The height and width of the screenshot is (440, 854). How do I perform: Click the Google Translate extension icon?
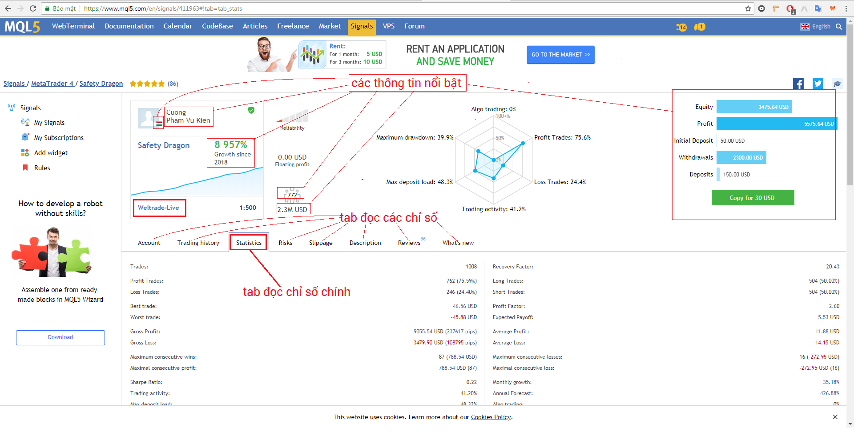[x=818, y=8]
